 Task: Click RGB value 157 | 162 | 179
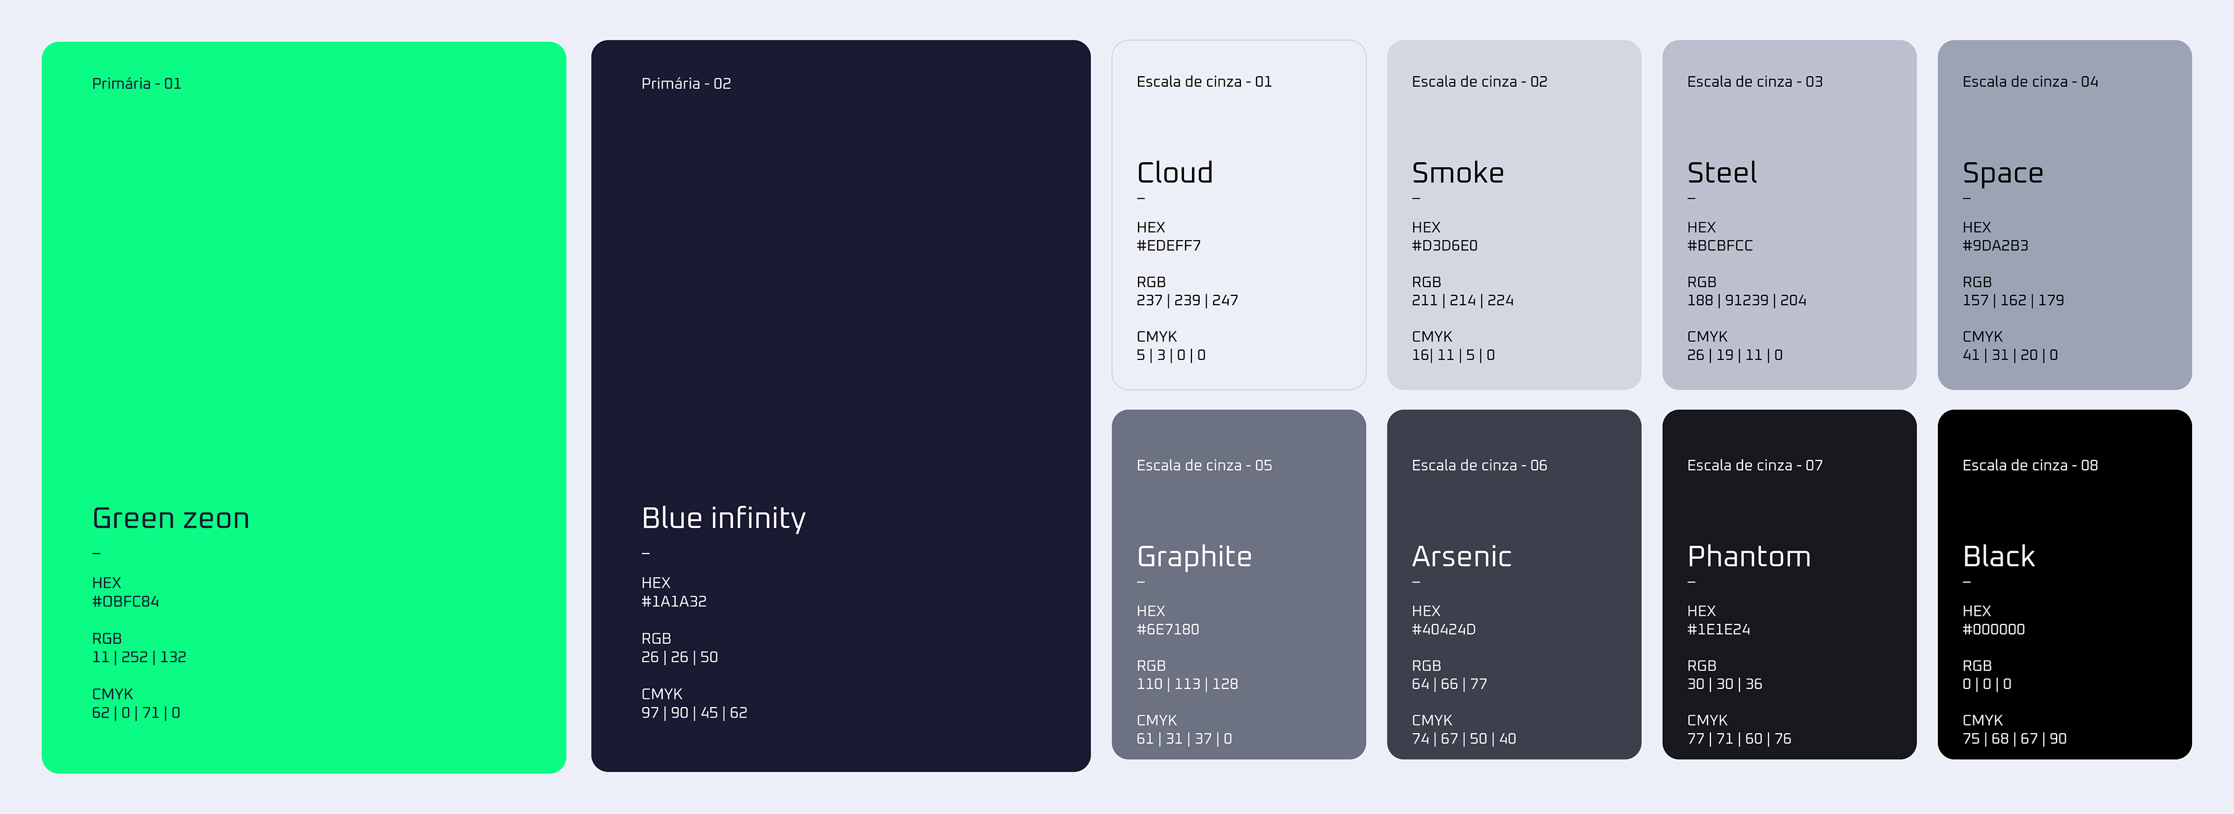(2013, 300)
